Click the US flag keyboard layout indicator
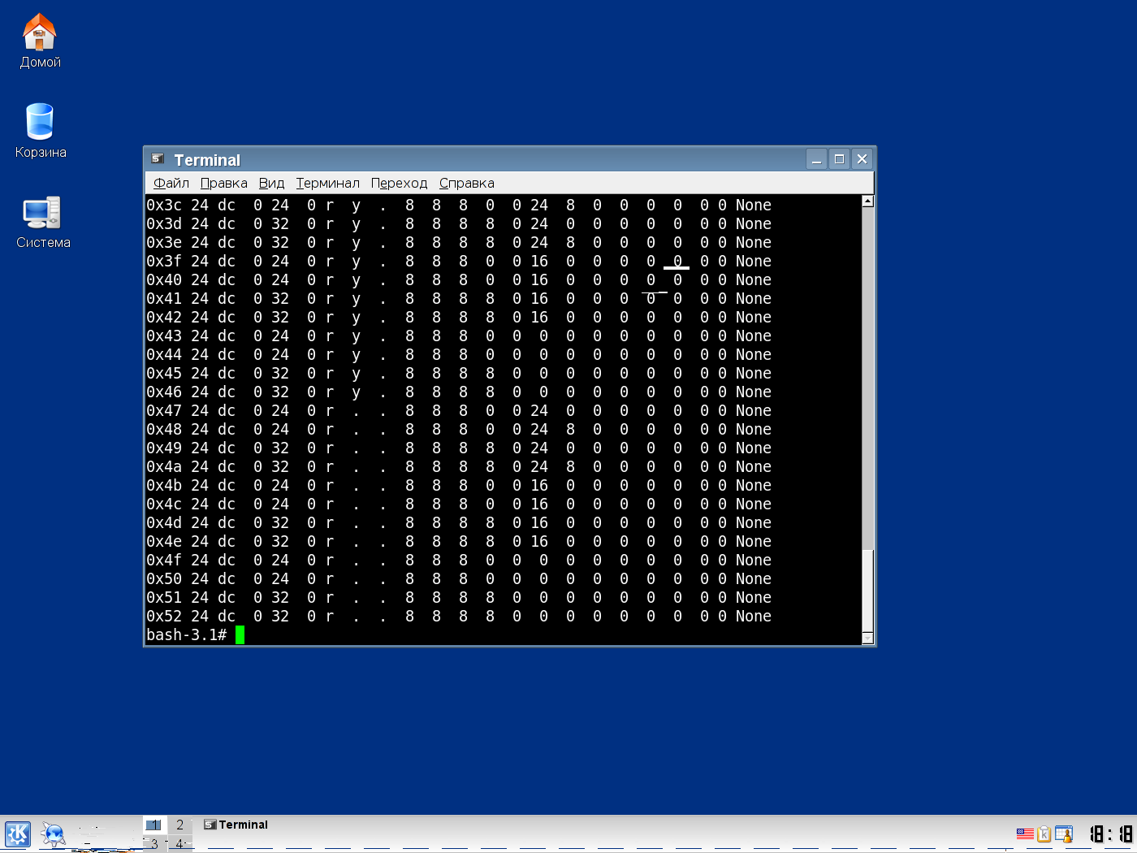 click(x=1025, y=834)
